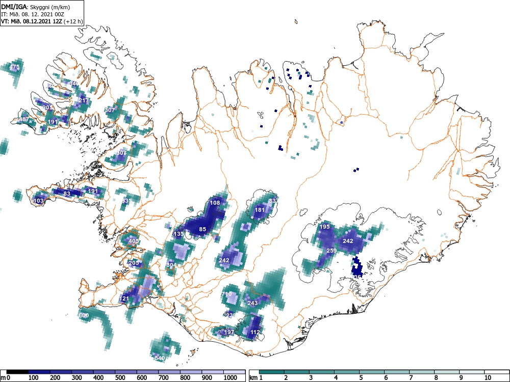Image resolution: width=510 pixels, height=382 pixels.
Task: Click the '500' label on the metre scale
Action: click(x=120, y=378)
